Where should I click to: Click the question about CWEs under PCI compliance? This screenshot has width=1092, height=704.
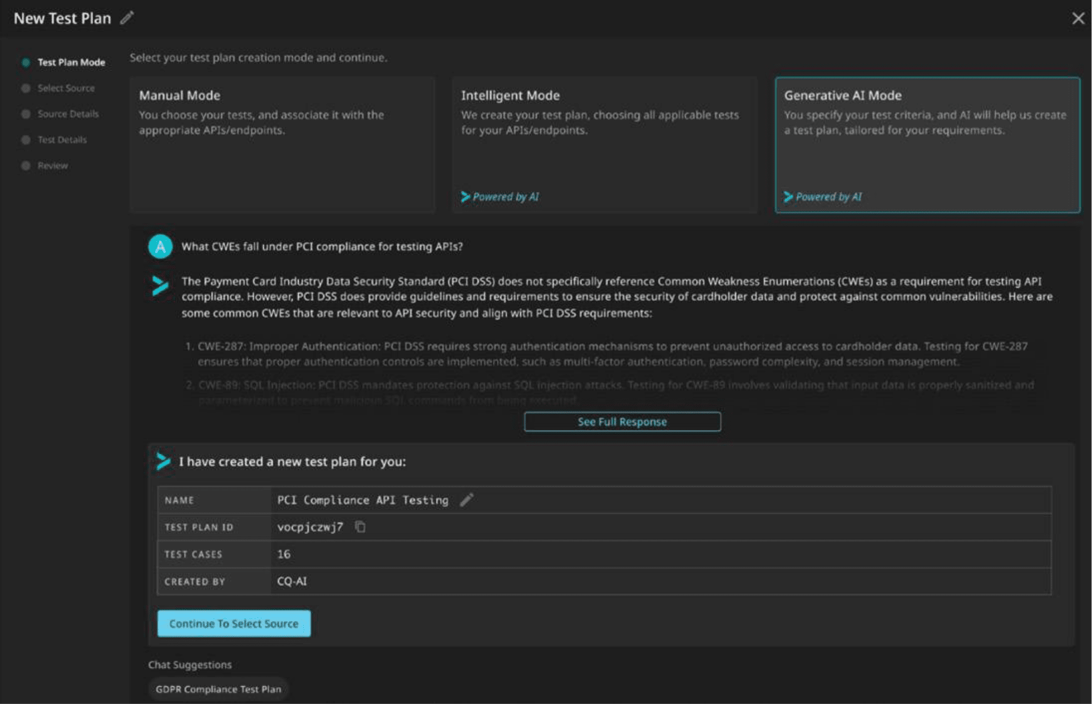(322, 246)
